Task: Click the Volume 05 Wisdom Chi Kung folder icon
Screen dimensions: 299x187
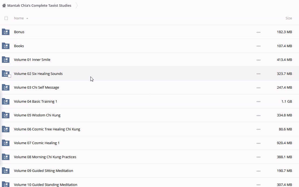Action: point(6,115)
